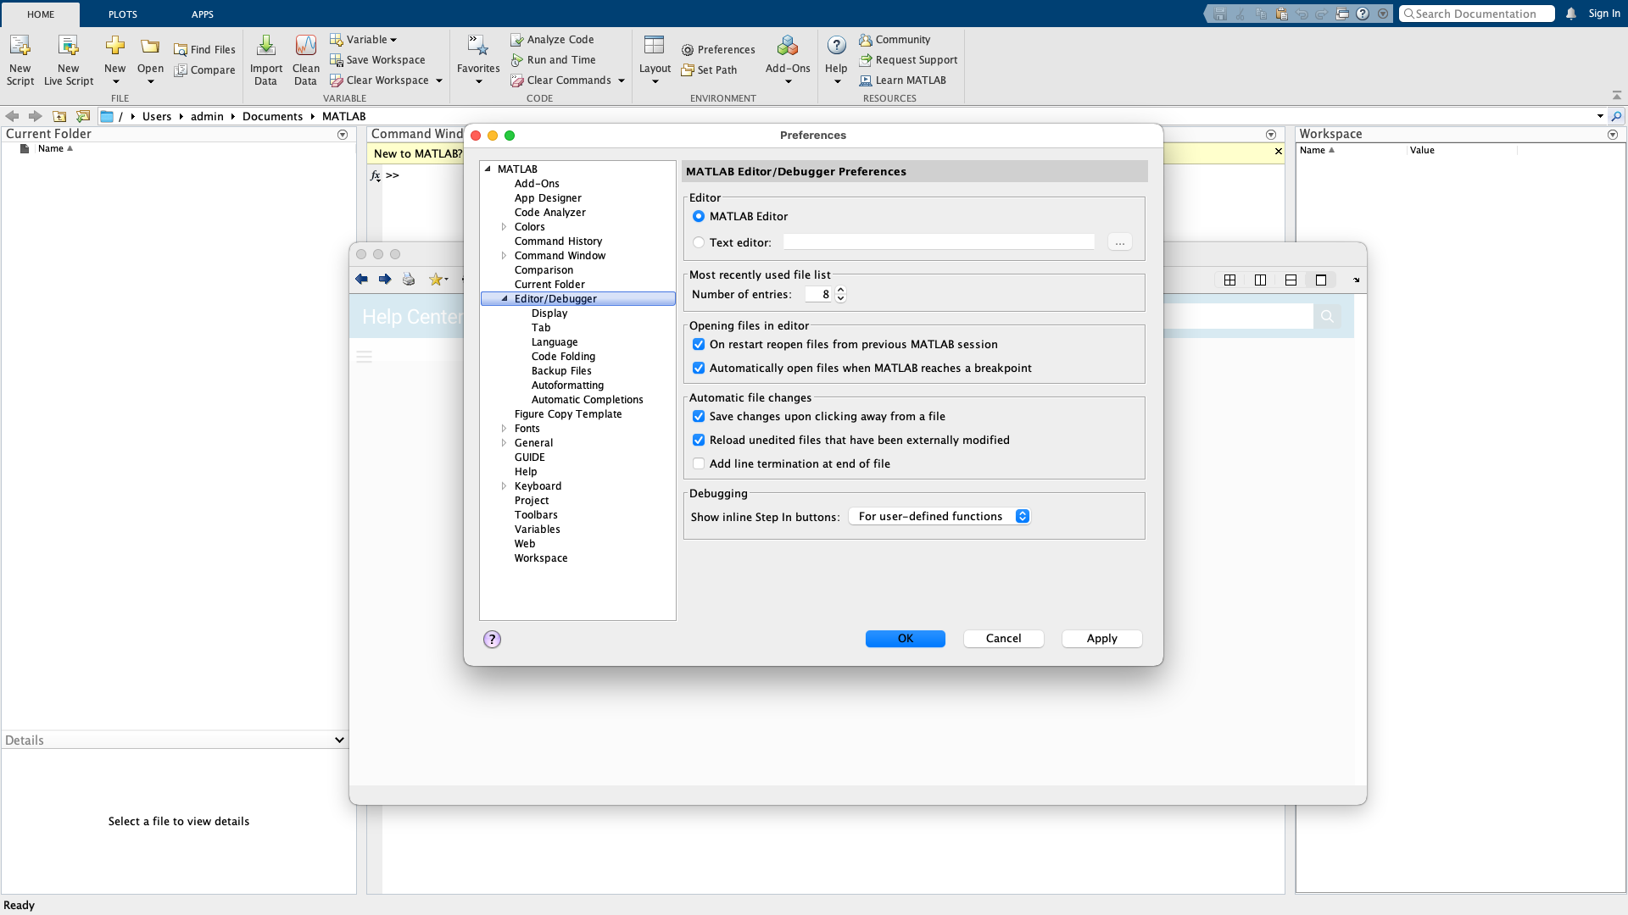
Task: Click Save Workspace in the toolstrip
Action: click(377, 60)
